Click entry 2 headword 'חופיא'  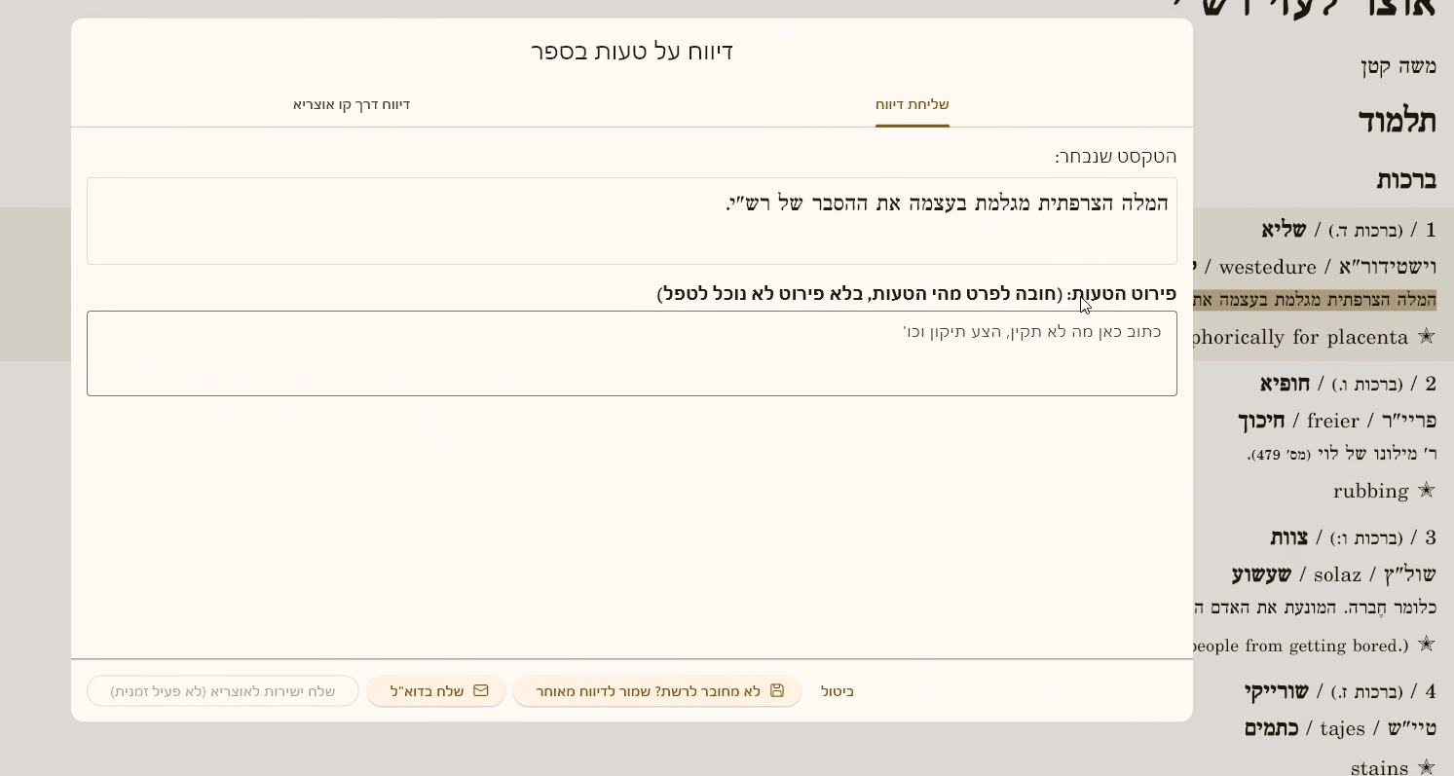pyautogui.click(x=1283, y=384)
